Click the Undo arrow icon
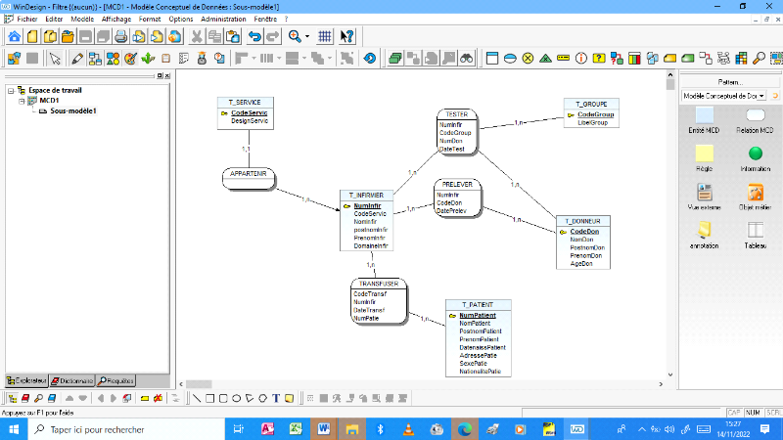This screenshot has height=440, width=783. [x=255, y=36]
